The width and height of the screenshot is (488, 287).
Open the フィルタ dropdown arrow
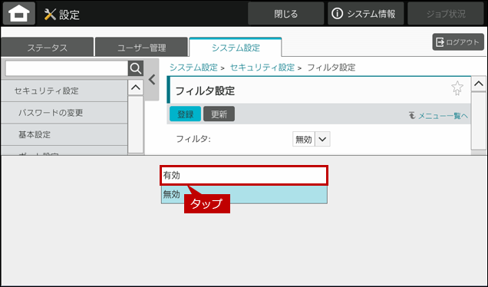(323, 139)
